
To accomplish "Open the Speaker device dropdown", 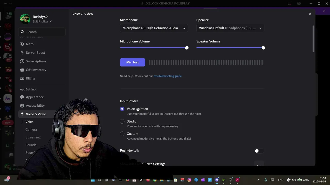I will 230,28.
